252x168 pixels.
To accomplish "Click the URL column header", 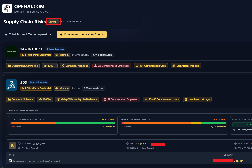I will tap(12, 155).
